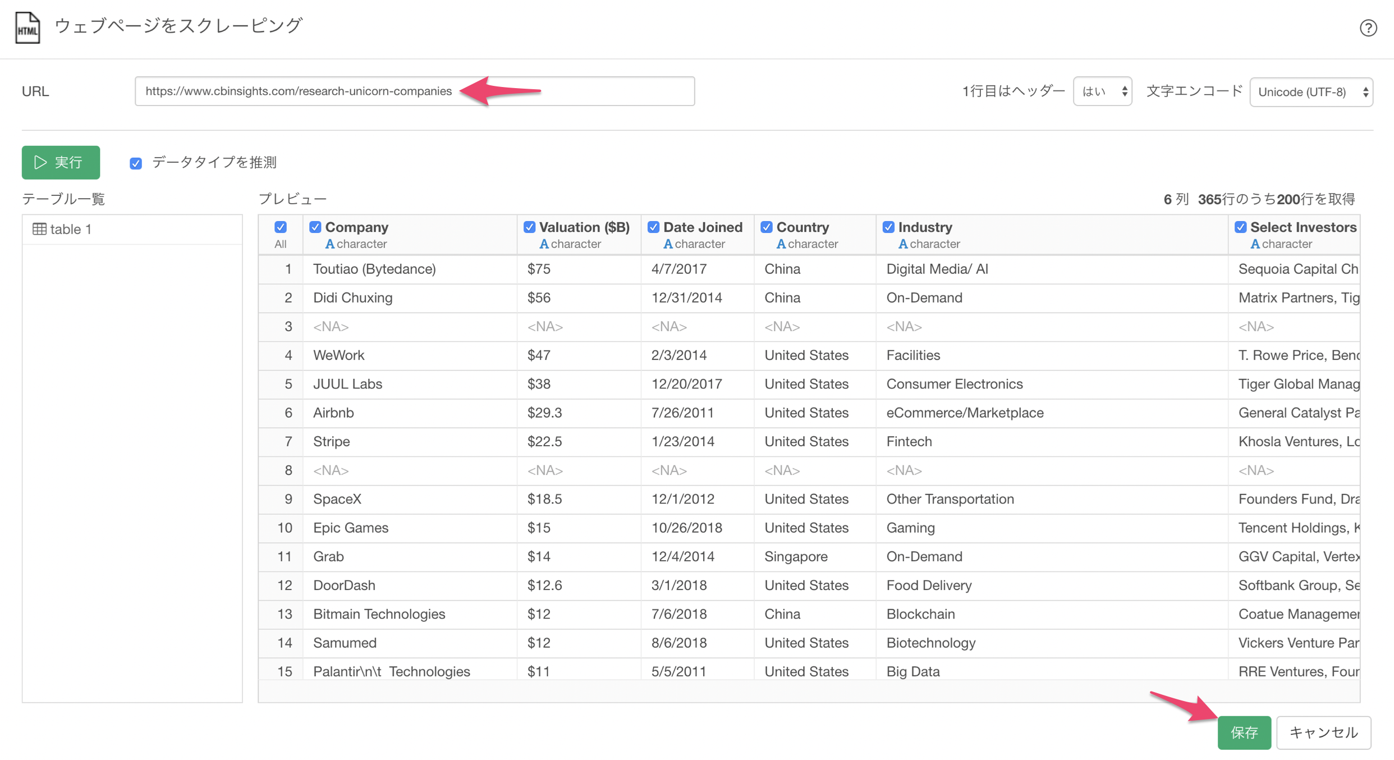Image resolution: width=1394 pixels, height=760 pixels.
Task: Select table 1 in the table list
Action: tap(132, 229)
